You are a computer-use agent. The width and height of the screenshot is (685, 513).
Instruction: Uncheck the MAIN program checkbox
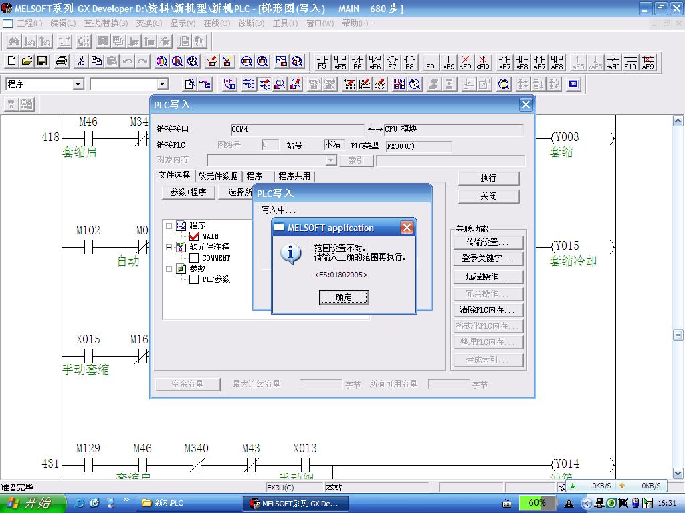[x=194, y=236]
